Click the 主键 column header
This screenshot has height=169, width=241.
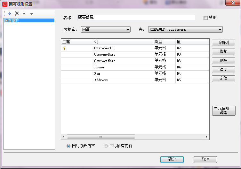77,42
